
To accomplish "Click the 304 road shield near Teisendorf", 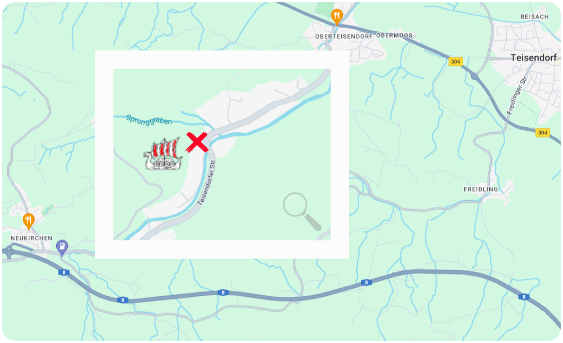I will point(455,62).
